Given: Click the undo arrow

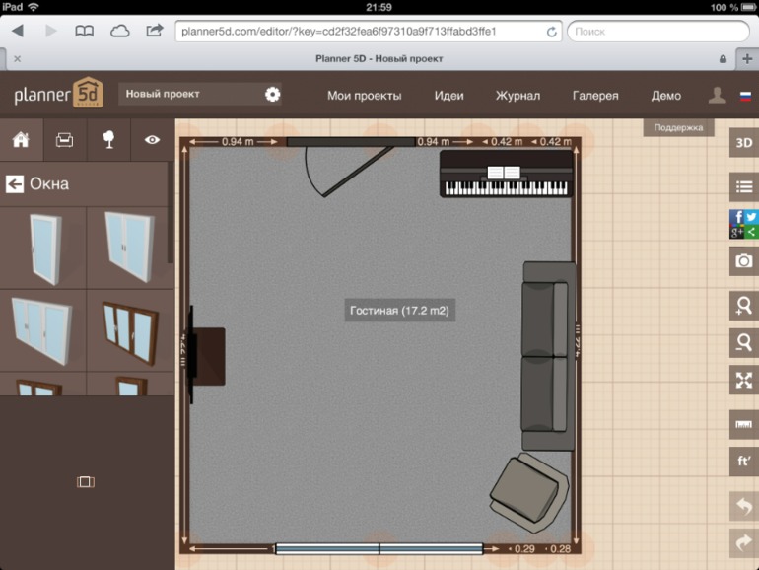Looking at the screenshot, I should tap(743, 507).
